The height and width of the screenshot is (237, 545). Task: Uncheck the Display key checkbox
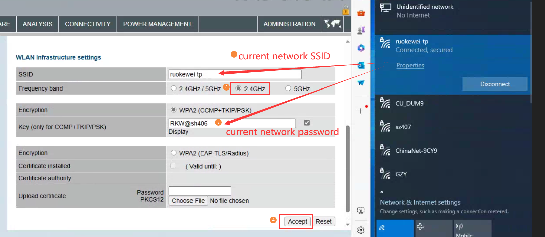pyautogui.click(x=307, y=123)
